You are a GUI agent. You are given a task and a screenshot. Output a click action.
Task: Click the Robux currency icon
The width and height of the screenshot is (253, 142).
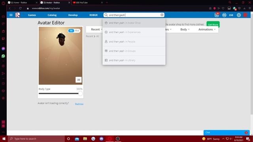click(x=224, y=15)
